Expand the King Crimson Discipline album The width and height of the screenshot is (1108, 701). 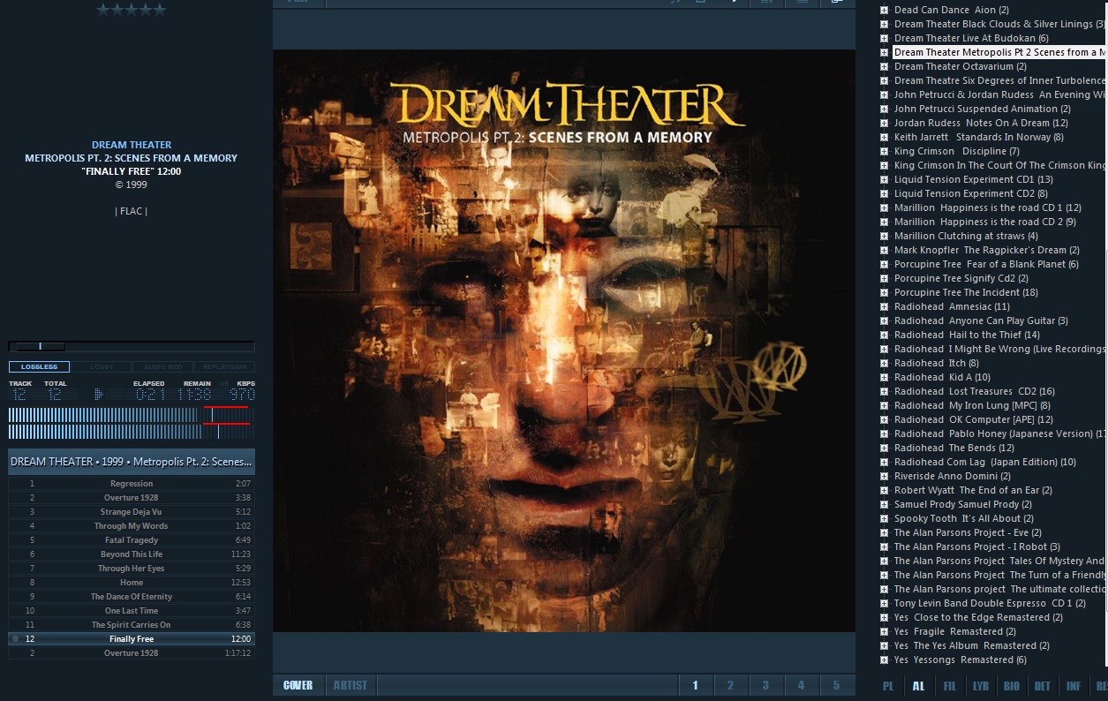(x=884, y=151)
